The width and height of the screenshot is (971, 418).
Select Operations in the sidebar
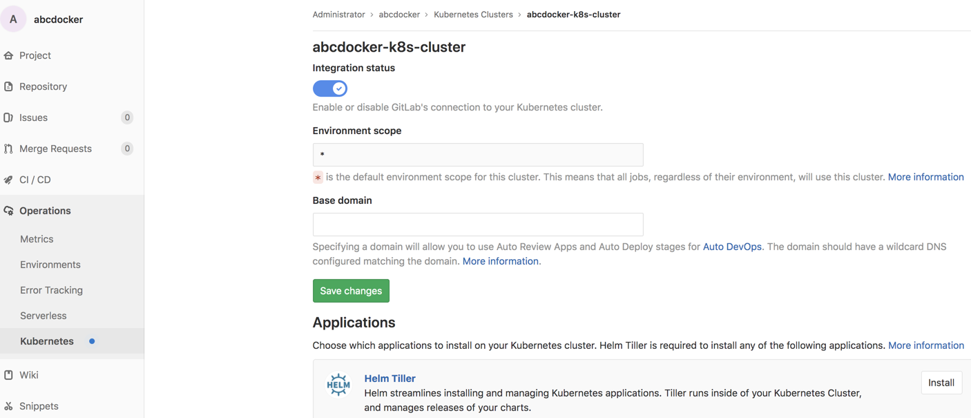click(45, 211)
